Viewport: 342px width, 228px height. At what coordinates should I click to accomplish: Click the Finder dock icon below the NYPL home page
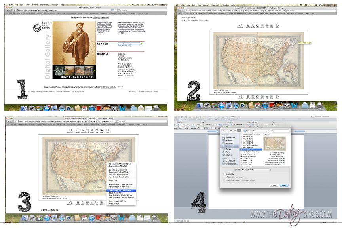[25, 108]
